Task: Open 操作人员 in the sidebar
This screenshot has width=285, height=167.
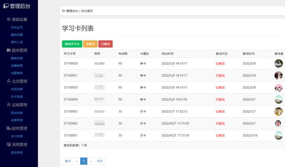Action: pyautogui.click(x=17, y=42)
